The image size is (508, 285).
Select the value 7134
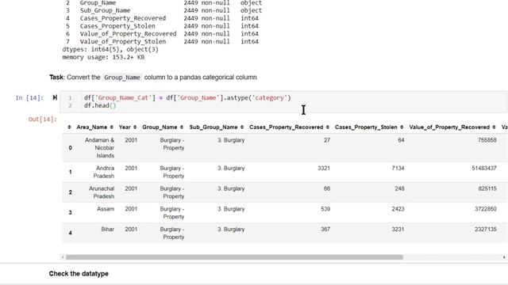click(x=398, y=169)
